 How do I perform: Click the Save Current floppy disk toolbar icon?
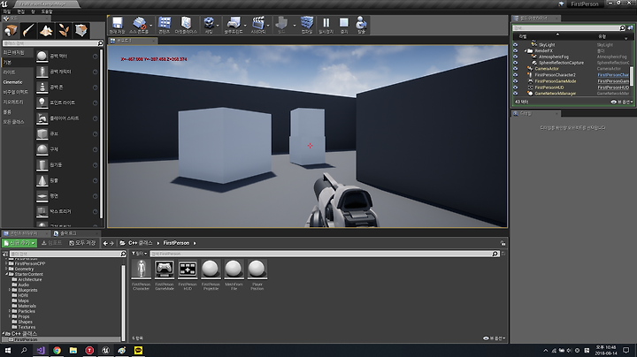118,25
